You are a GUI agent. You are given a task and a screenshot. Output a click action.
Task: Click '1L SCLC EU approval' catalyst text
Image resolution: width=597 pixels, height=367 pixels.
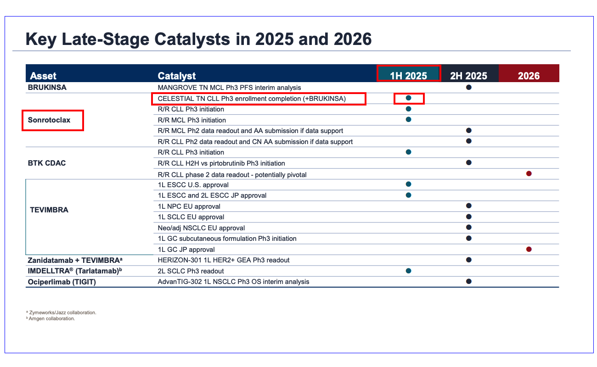(191, 217)
